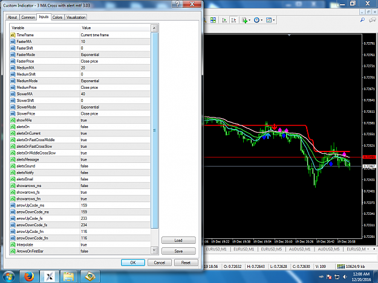Screen dimensions: 378x283
Task: Expand the Indicators dropdown arrow
Action: [250, 20]
